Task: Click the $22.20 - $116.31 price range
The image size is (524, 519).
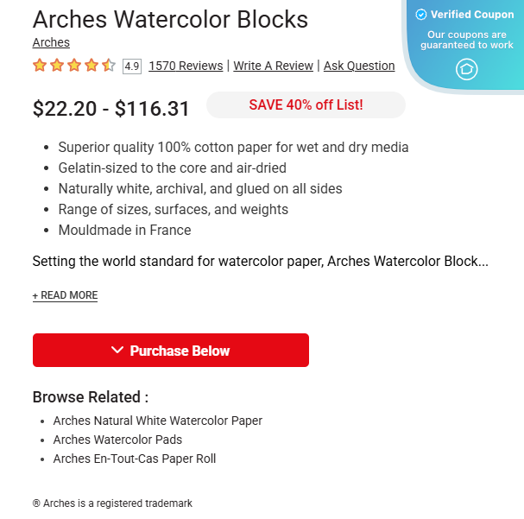Action: point(111,108)
